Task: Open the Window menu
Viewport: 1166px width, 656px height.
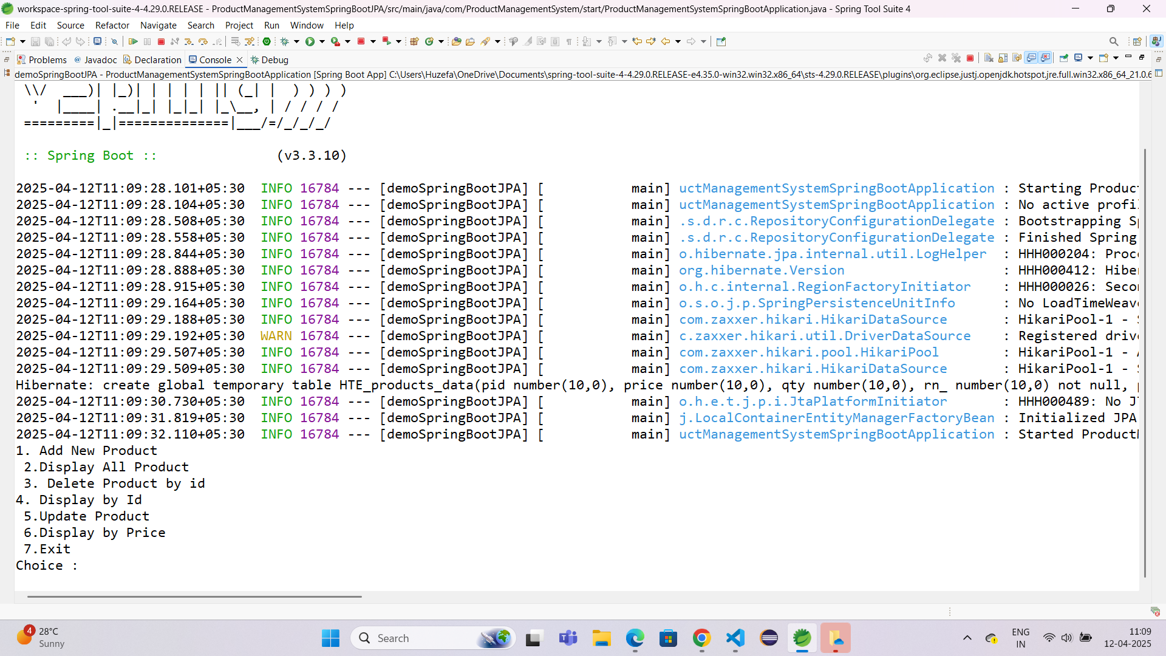Action: tap(307, 25)
